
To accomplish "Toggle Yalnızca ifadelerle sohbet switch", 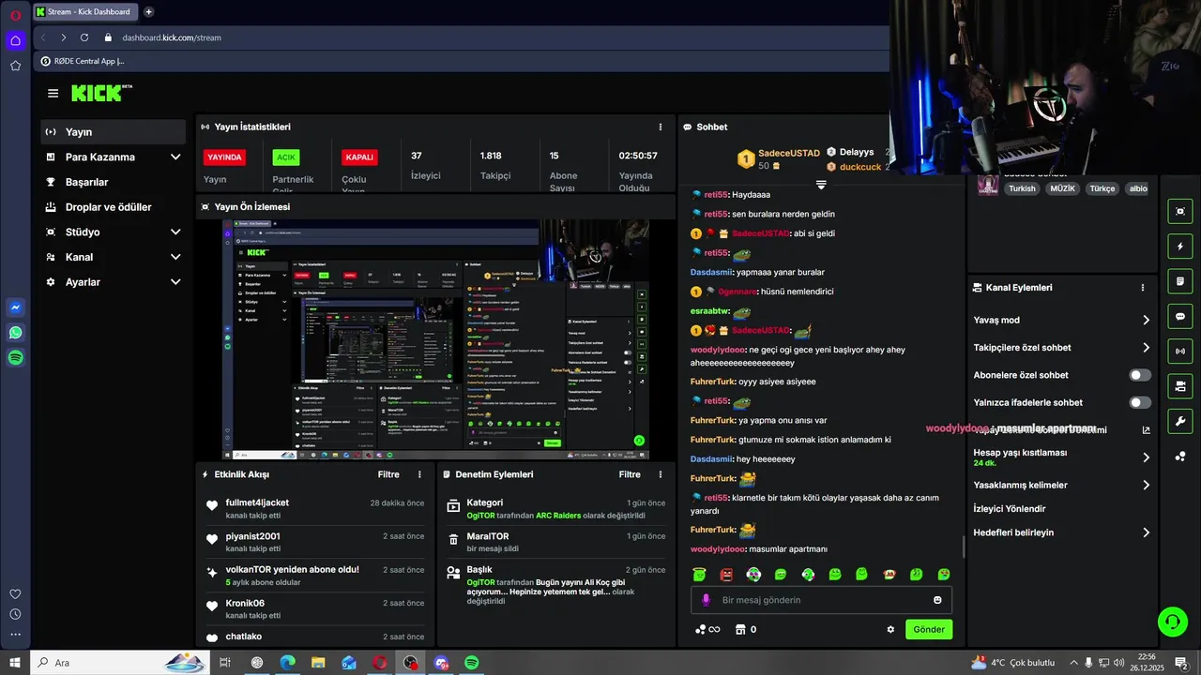I will click(x=1140, y=402).
